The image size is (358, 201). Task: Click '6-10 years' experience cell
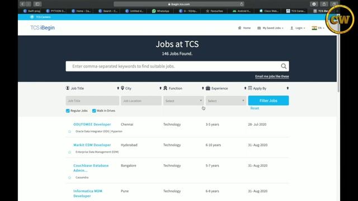(x=213, y=145)
